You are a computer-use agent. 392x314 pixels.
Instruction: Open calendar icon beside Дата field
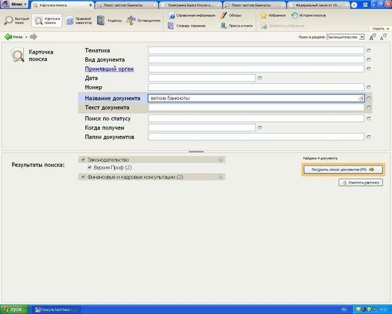(260, 78)
